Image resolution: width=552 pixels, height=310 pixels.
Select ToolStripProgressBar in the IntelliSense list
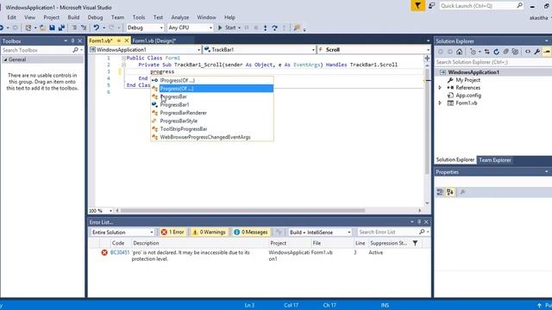(212, 129)
